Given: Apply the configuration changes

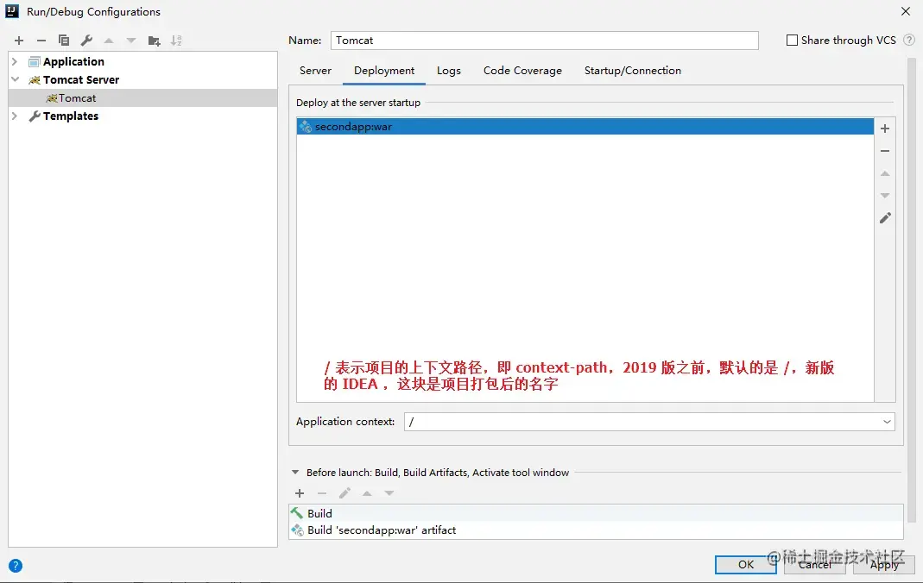Looking at the screenshot, I should click(884, 565).
